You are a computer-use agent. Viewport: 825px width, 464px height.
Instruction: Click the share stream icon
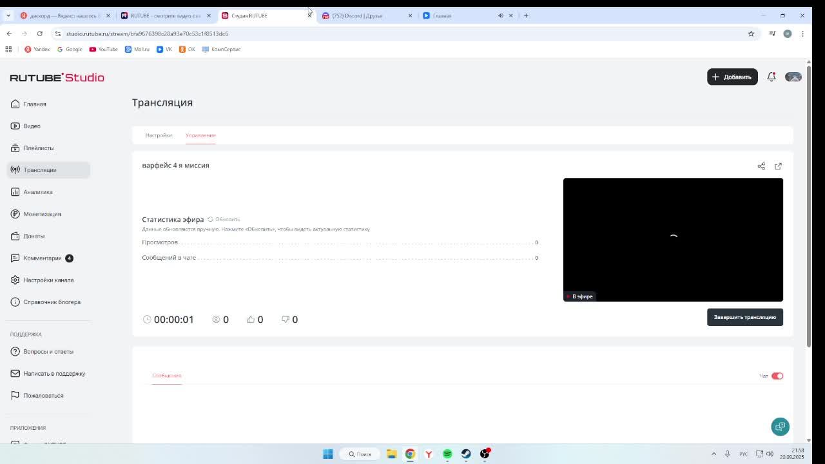point(761,166)
